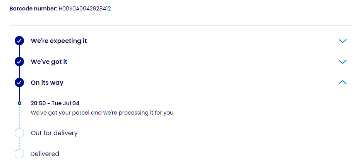Click the empty circle beside Delivered
The height and width of the screenshot is (168, 360).
(19, 154)
